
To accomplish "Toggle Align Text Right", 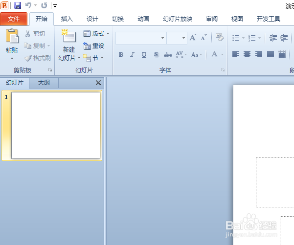I will [x=259, y=54].
